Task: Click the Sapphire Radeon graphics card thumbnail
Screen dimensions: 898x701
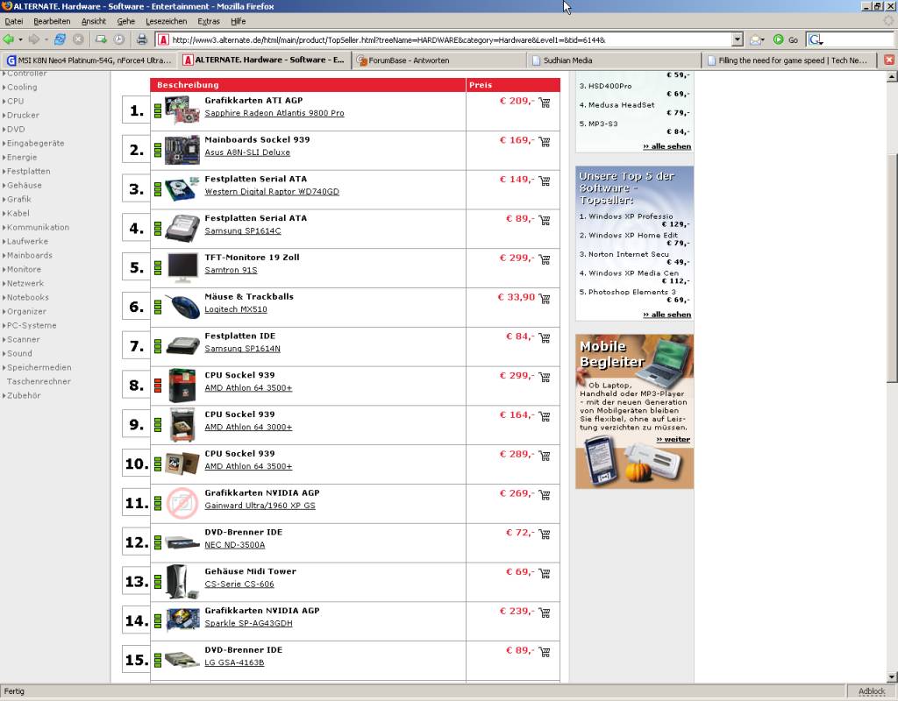Action: point(182,110)
